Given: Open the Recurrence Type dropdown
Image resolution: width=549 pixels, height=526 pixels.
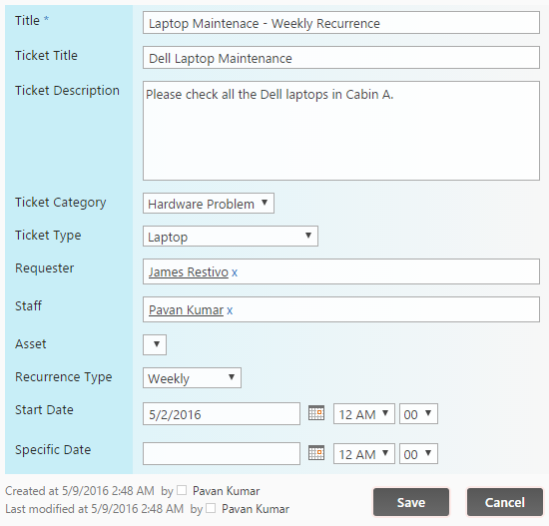Looking at the screenshot, I should tap(192, 378).
